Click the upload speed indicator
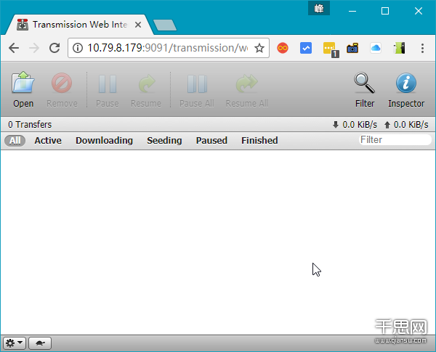The width and height of the screenshot is (436, 352). point(406,125)
